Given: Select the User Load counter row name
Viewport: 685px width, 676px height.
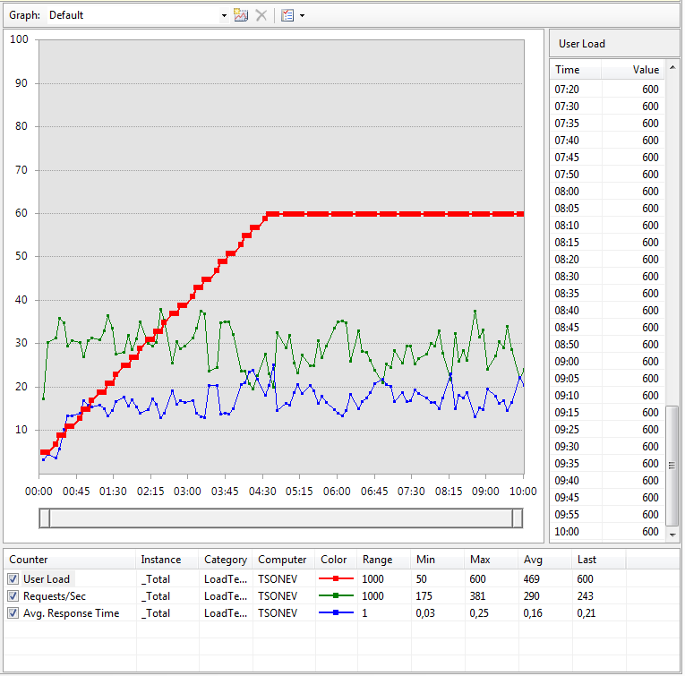Looking at the screenshot, I should [47, 579].
